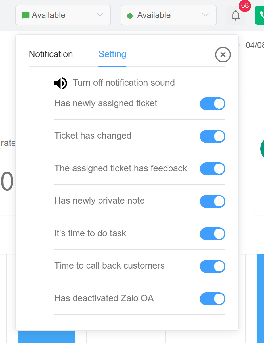264x343 pixels.
Task: Click the green phone call button
Action: (x=260, y=15)
